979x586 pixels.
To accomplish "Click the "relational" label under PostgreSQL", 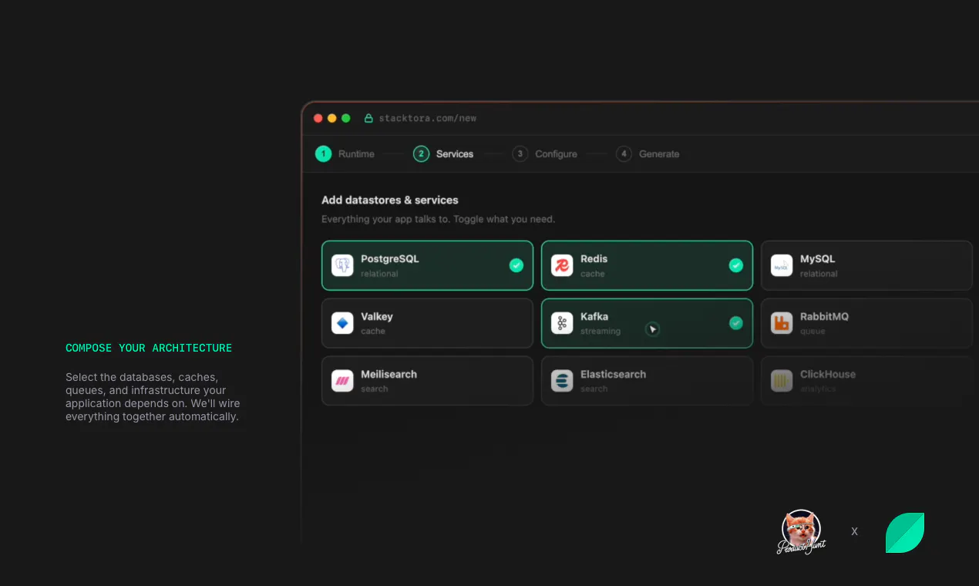I will 379,274.
